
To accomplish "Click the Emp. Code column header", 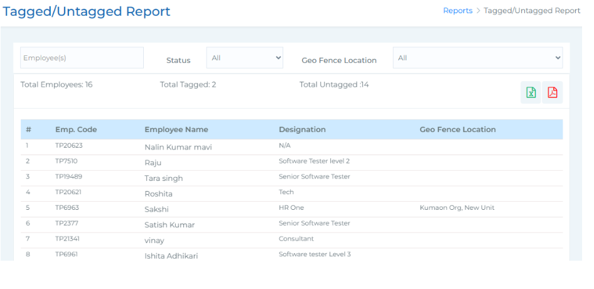I will pos(76,129).
